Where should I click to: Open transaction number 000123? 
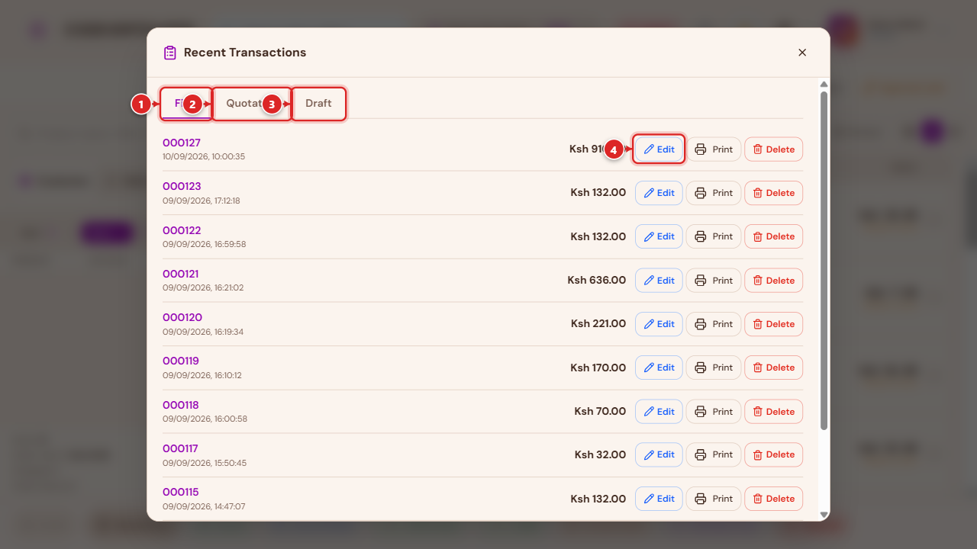[x=182, y=186]
